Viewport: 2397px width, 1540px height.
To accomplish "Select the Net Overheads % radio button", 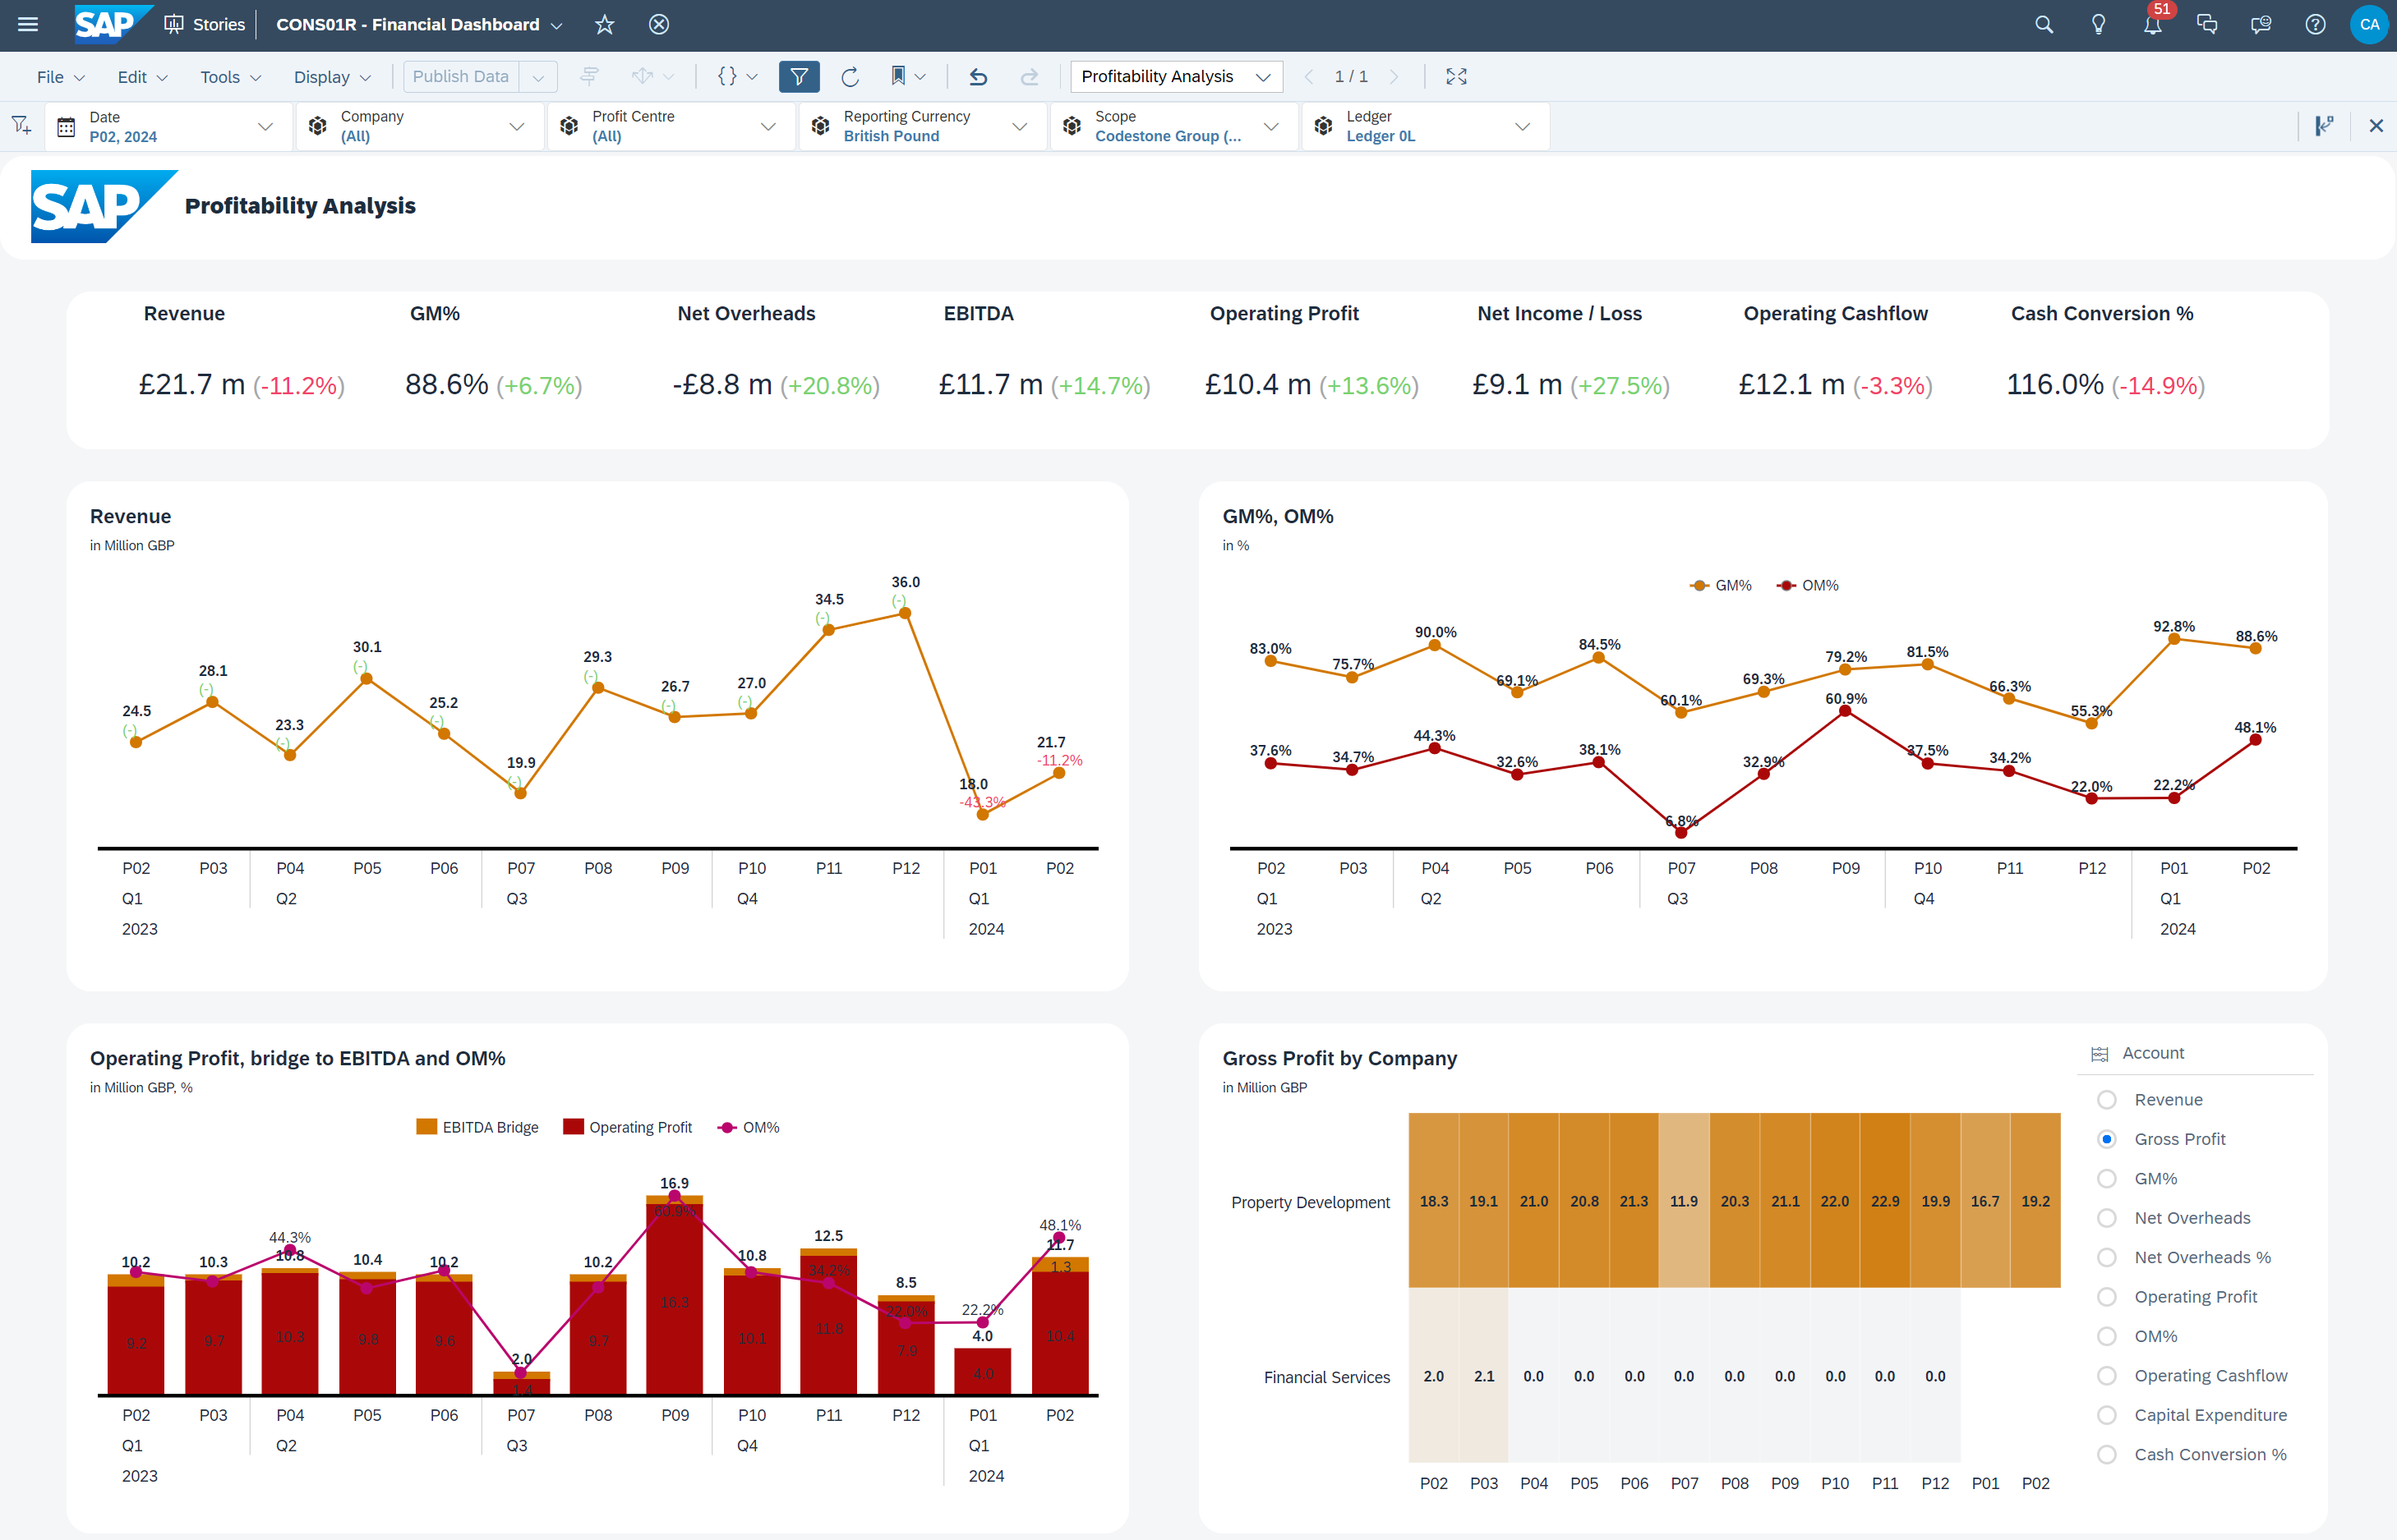I will tap(2107, 1258).
